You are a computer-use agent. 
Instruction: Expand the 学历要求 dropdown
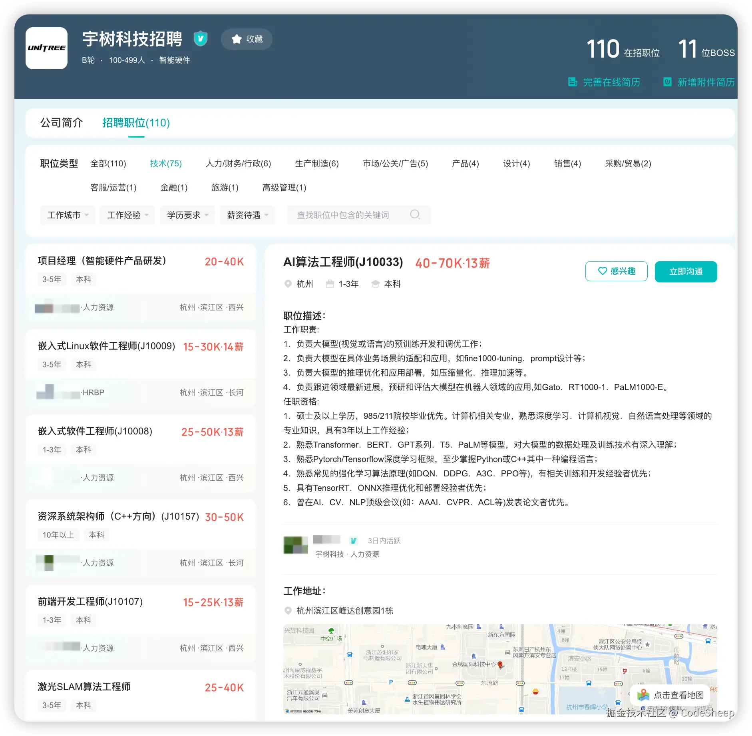tap(187, 215)
